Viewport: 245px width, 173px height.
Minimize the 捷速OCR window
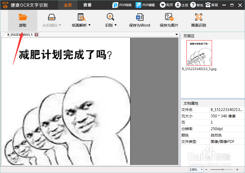coord(224,5)
